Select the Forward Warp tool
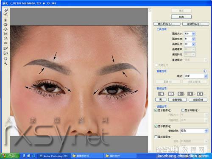Screen dimensions: 212x159 tap(6, 10)
